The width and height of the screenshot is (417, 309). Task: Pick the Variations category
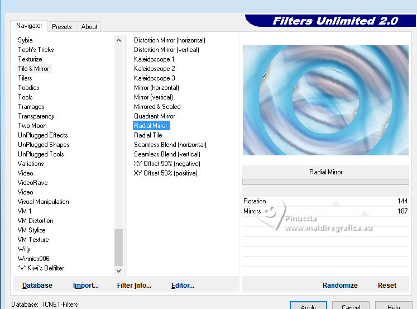tap(31, 164)
